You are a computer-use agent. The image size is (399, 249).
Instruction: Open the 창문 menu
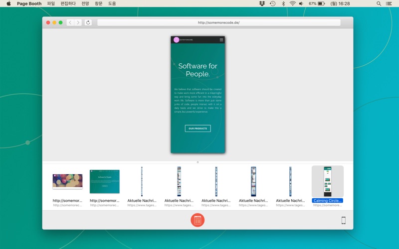tap(98, 3)
